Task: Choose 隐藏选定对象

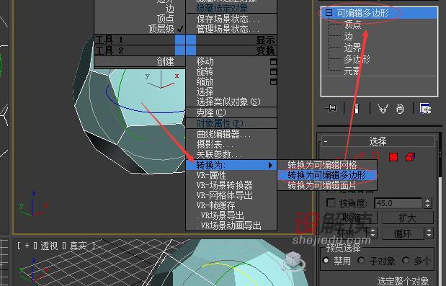Action: point(222,8)
